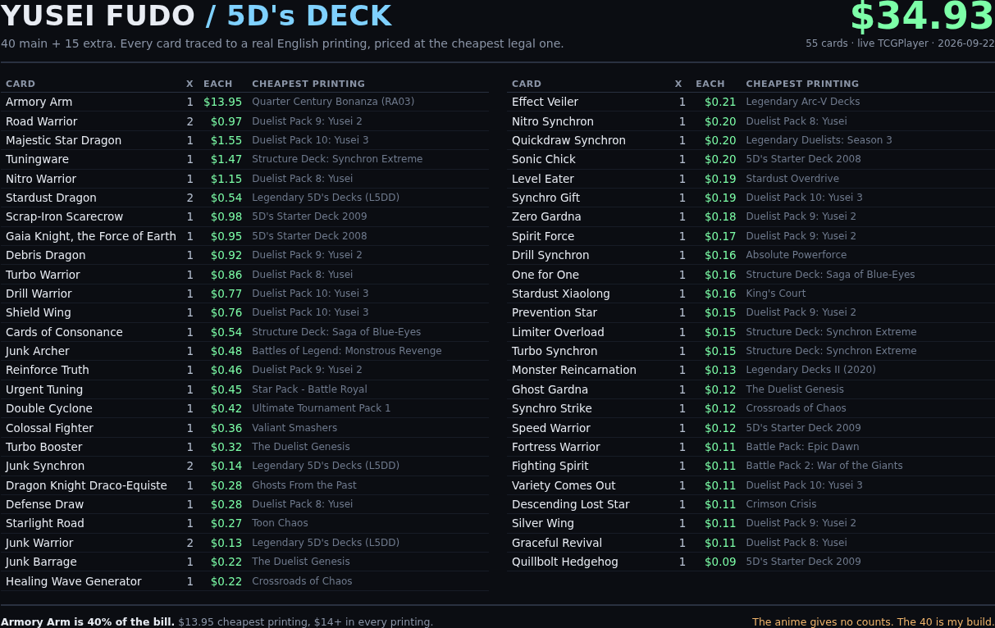Screen dimensions: 995x628
Task: Select the Descending Lost Star card name
Action: click(x=571, y=504)
